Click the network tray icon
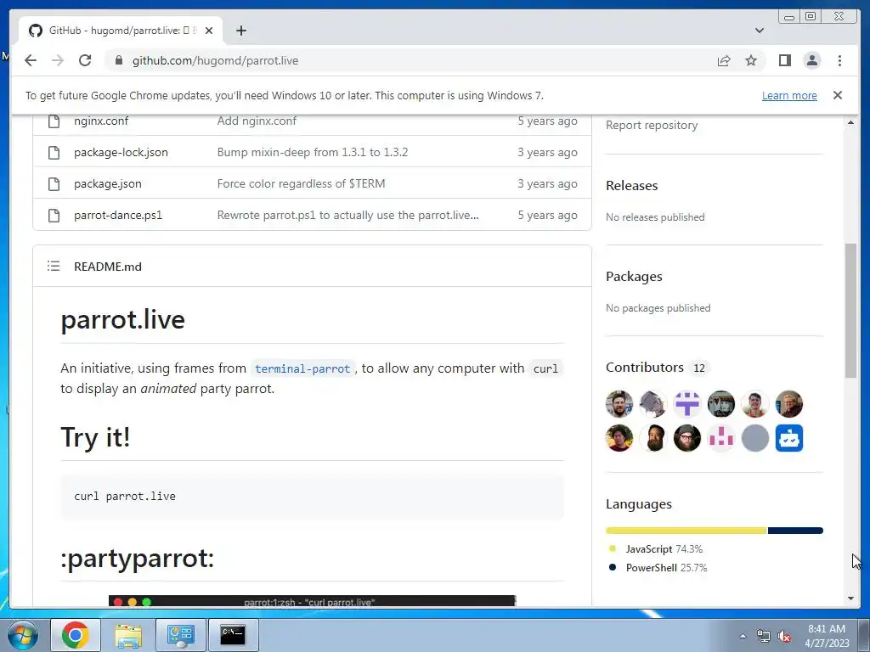The width and height of the screenshot is (870, 652). [764, 637]
